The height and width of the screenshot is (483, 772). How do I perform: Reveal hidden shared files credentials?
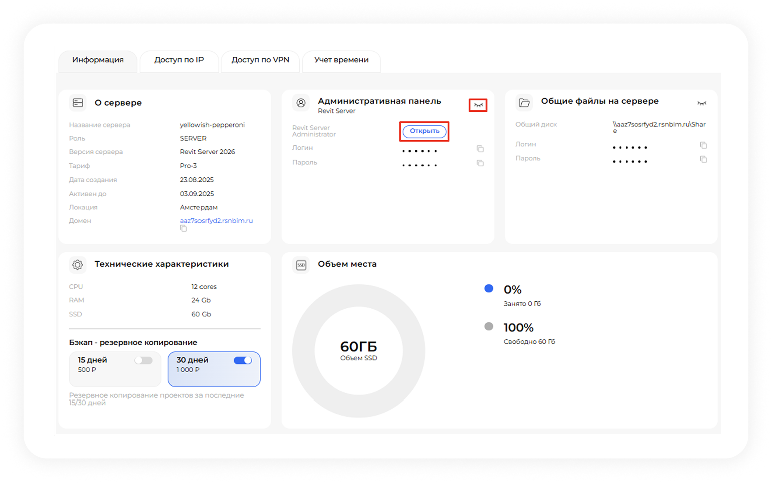[702, 103]
